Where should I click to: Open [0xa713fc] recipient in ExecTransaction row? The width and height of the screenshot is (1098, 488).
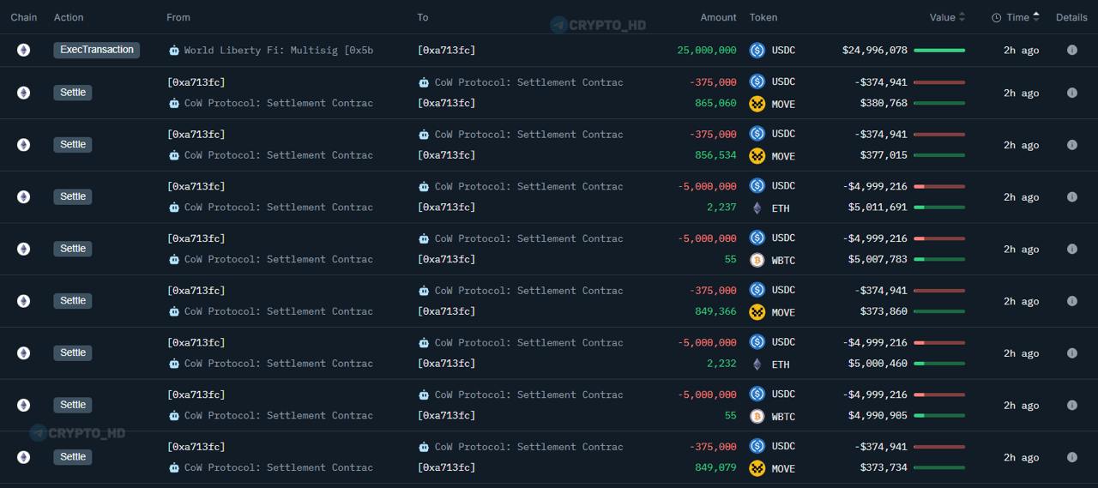446,51
